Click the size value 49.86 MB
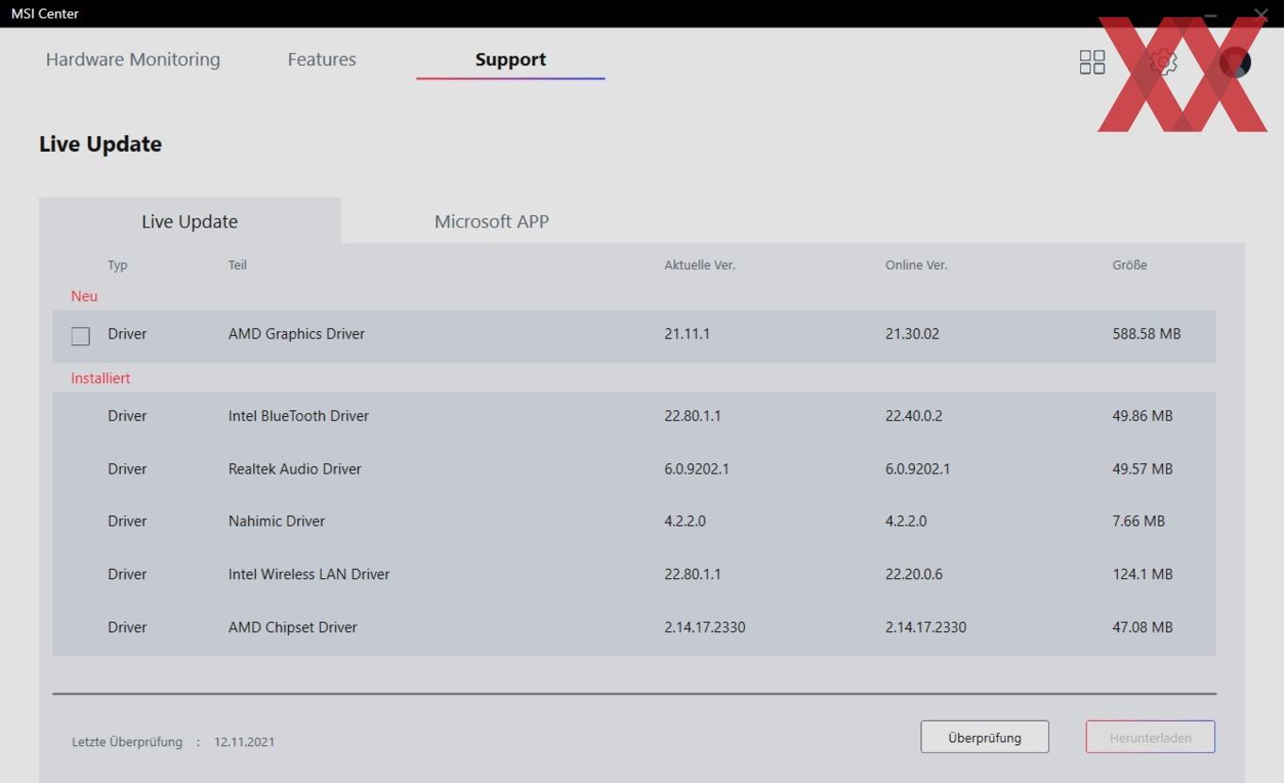The height and width of the screenshot is (783, 1284). pyautogui.click(x=1142, y=416)
